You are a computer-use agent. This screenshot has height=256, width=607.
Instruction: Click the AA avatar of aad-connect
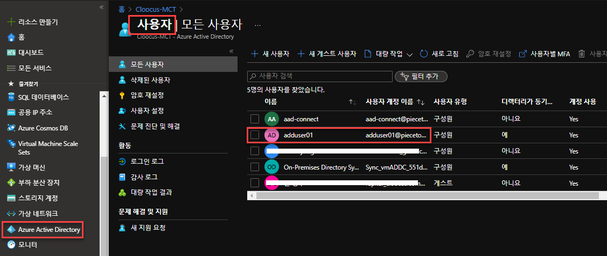[x=272, y=119]
